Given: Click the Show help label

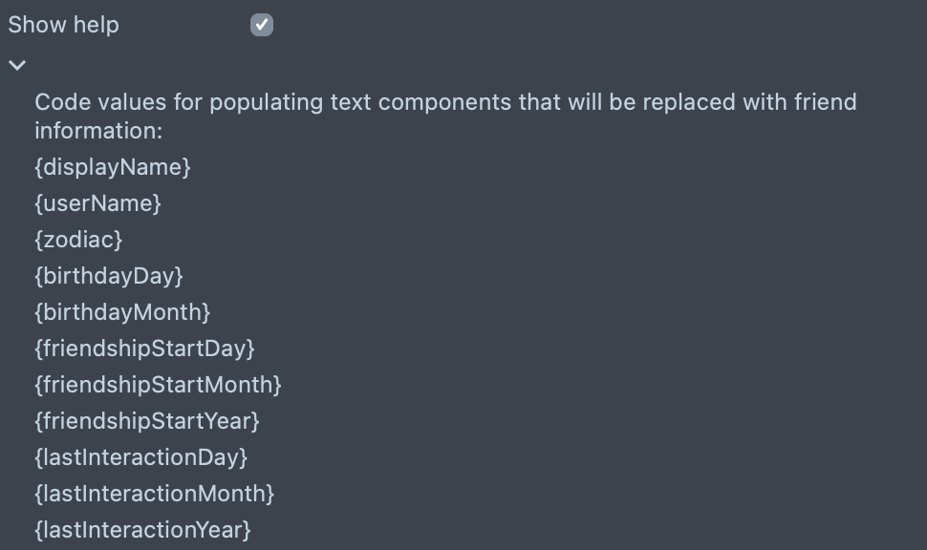Looking at the screenshot, I should coord(64,25).
